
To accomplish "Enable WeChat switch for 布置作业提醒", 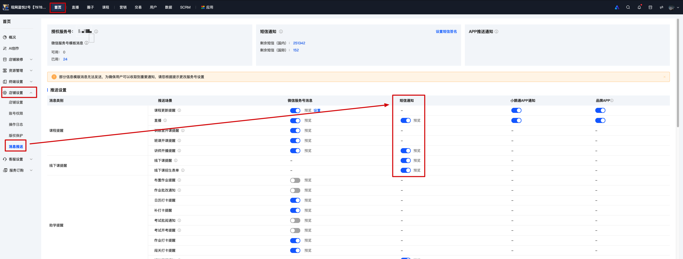I will click(295, 180).
